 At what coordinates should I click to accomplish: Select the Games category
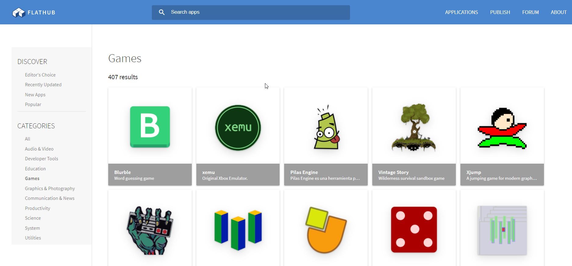click(x=32, y=179)
